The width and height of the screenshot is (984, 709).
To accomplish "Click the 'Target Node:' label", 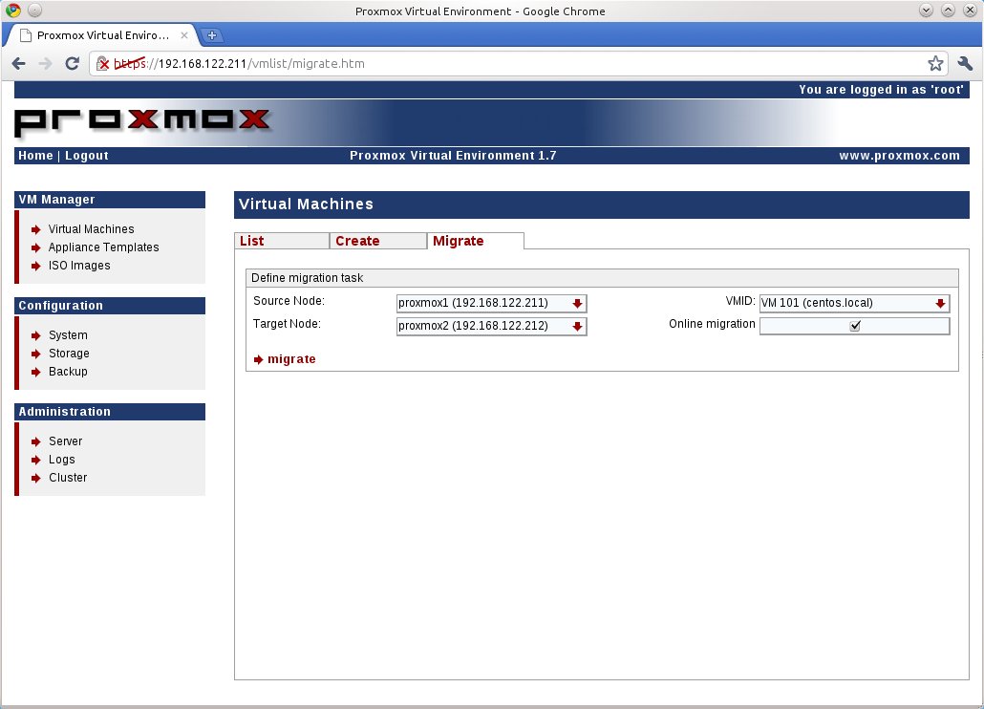I will coord(287,324).
